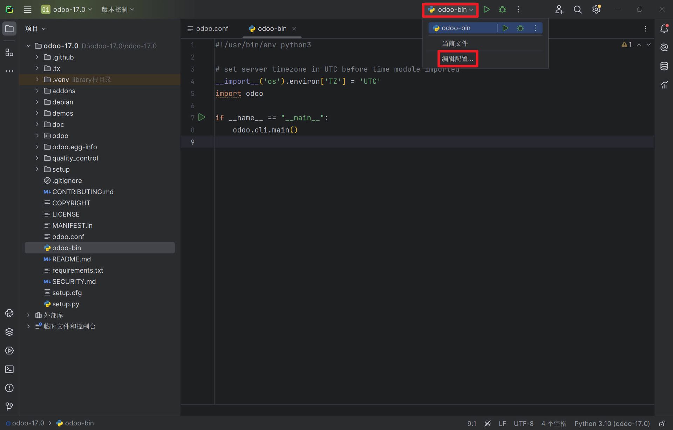The image size is (673, 430).
Task: Open more options in odoo-bin popup row
Action: click(x=535, y=28)
